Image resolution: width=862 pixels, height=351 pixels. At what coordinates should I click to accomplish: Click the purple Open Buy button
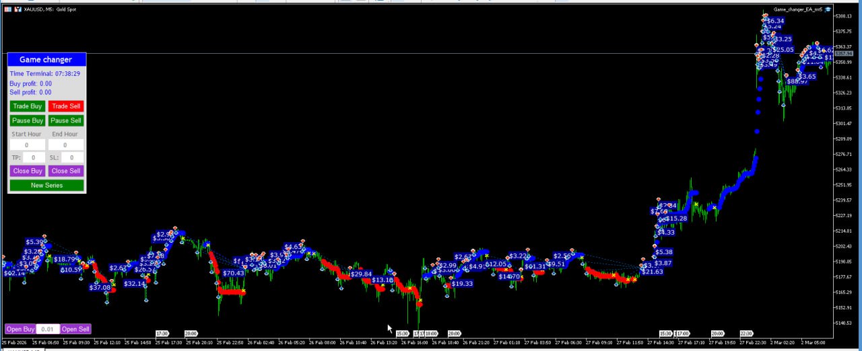(20, 329)
